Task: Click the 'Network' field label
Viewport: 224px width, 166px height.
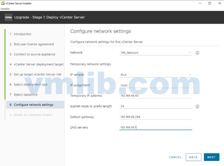Action: 76,53
